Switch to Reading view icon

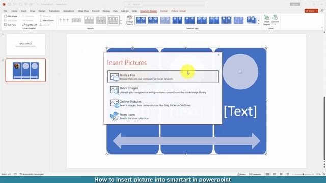[281, 174]
